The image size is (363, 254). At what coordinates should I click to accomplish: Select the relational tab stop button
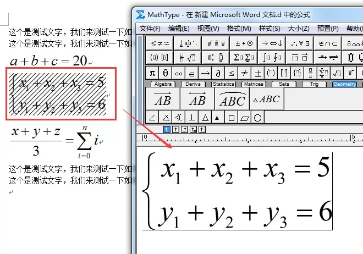click(193, 130)
